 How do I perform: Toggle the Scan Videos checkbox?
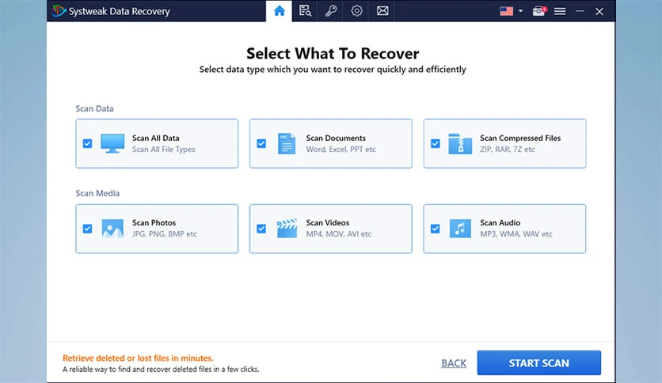click(x=261, y=229)
